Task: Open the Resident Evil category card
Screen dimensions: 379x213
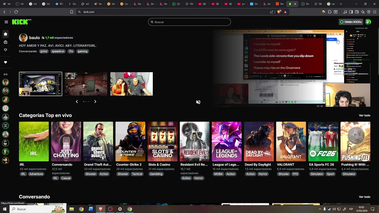Action: [x=195, y=141]
